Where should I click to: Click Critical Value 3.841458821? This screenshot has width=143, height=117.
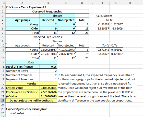tap(48, 88)
